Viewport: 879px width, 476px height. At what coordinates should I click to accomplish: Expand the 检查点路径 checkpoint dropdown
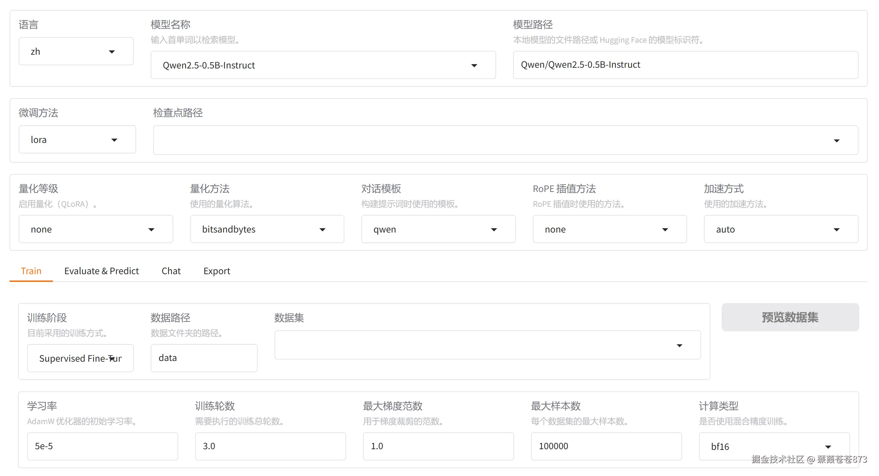point(505,140)
